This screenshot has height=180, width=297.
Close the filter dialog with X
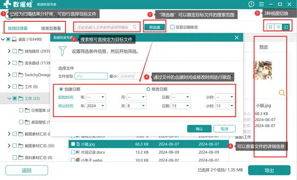point(237,37)
